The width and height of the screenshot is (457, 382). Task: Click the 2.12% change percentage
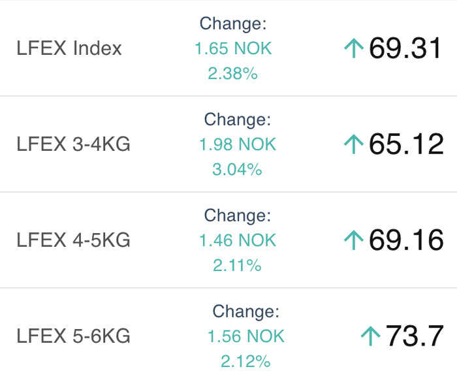click(245, 361)
